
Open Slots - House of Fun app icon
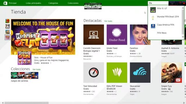point(25,58)
